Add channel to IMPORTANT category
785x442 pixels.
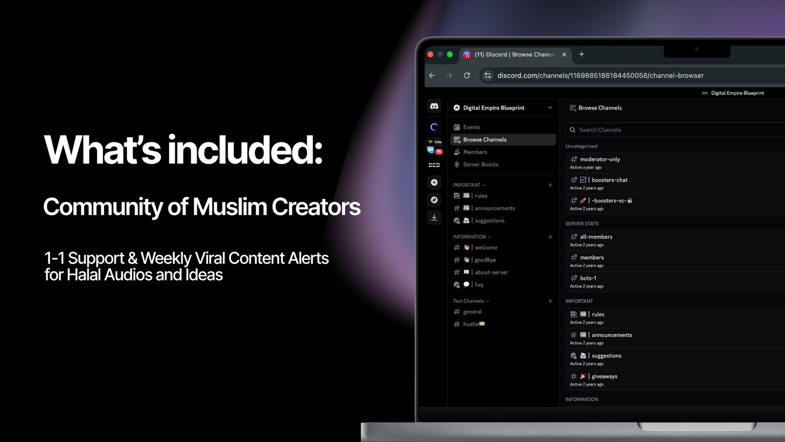pos(550,185)
